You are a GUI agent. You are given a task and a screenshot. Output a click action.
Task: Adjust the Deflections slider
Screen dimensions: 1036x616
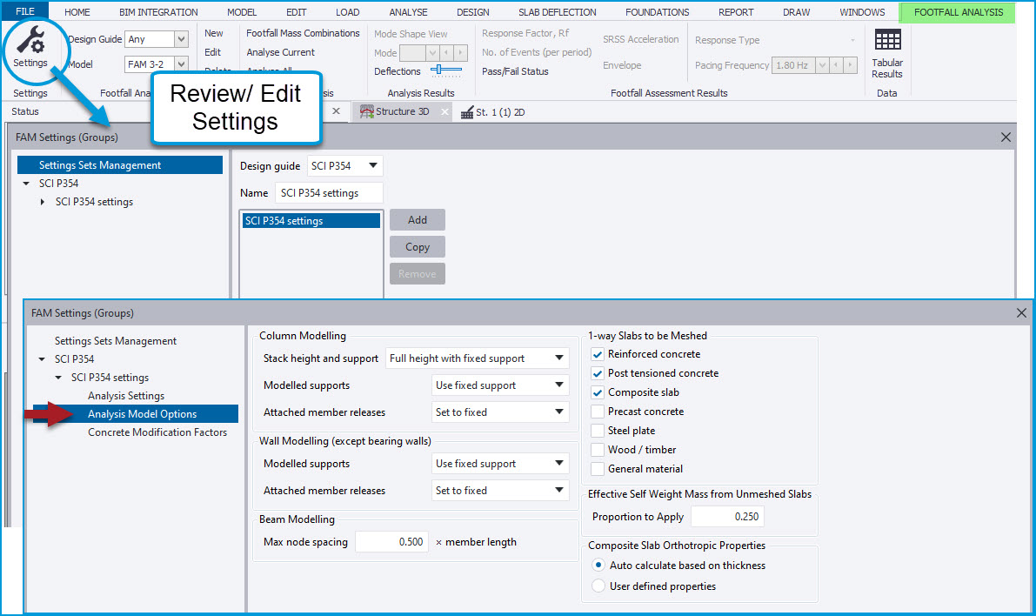pyautogui.click(x=446, y=70)
